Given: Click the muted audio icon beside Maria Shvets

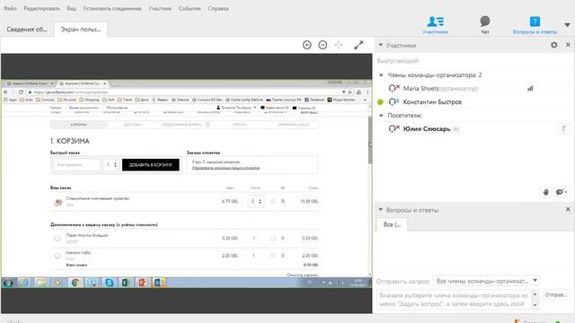Looking at the screenshot, I should 394,88.
